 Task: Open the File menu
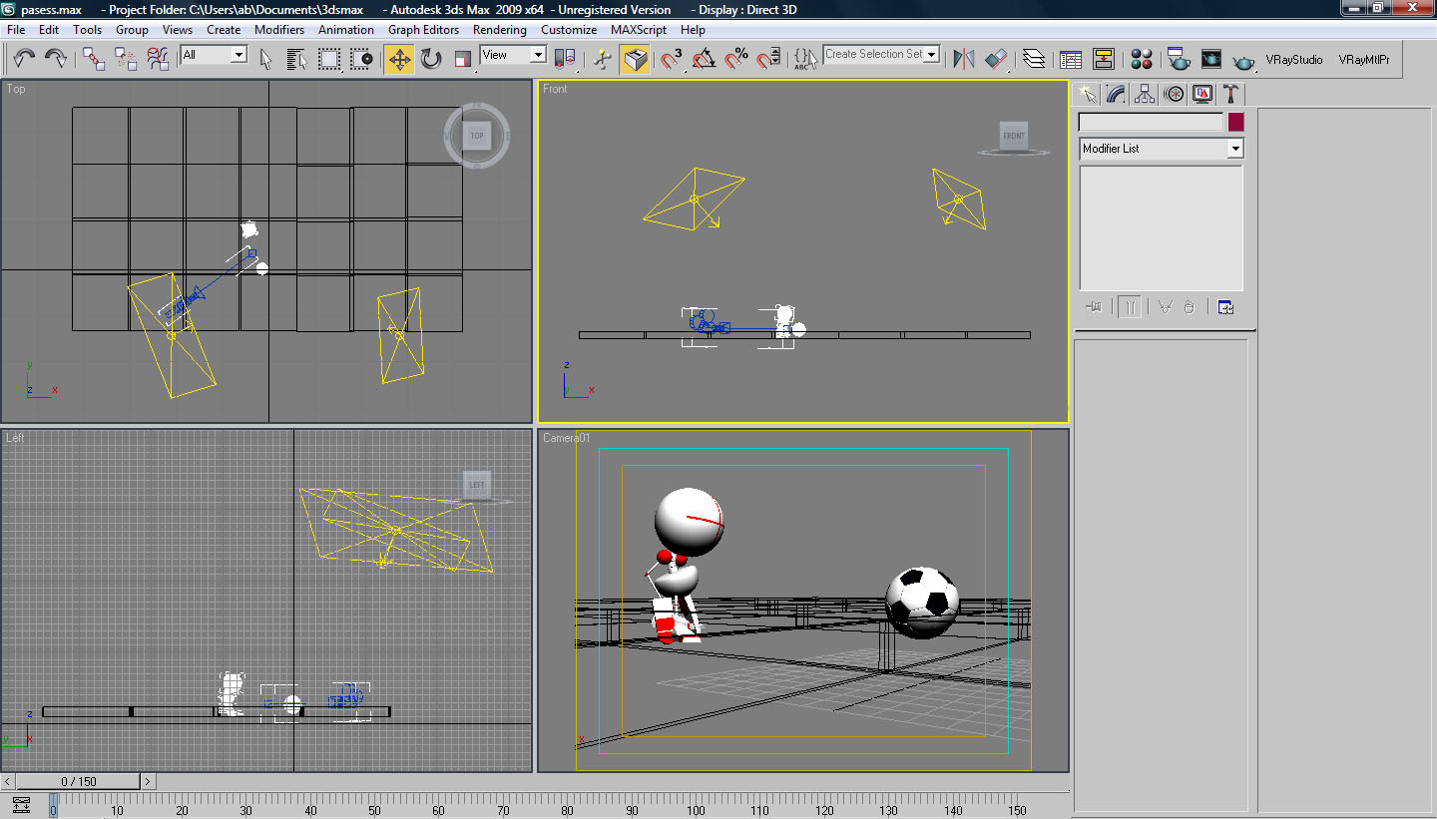coord(17,30)
